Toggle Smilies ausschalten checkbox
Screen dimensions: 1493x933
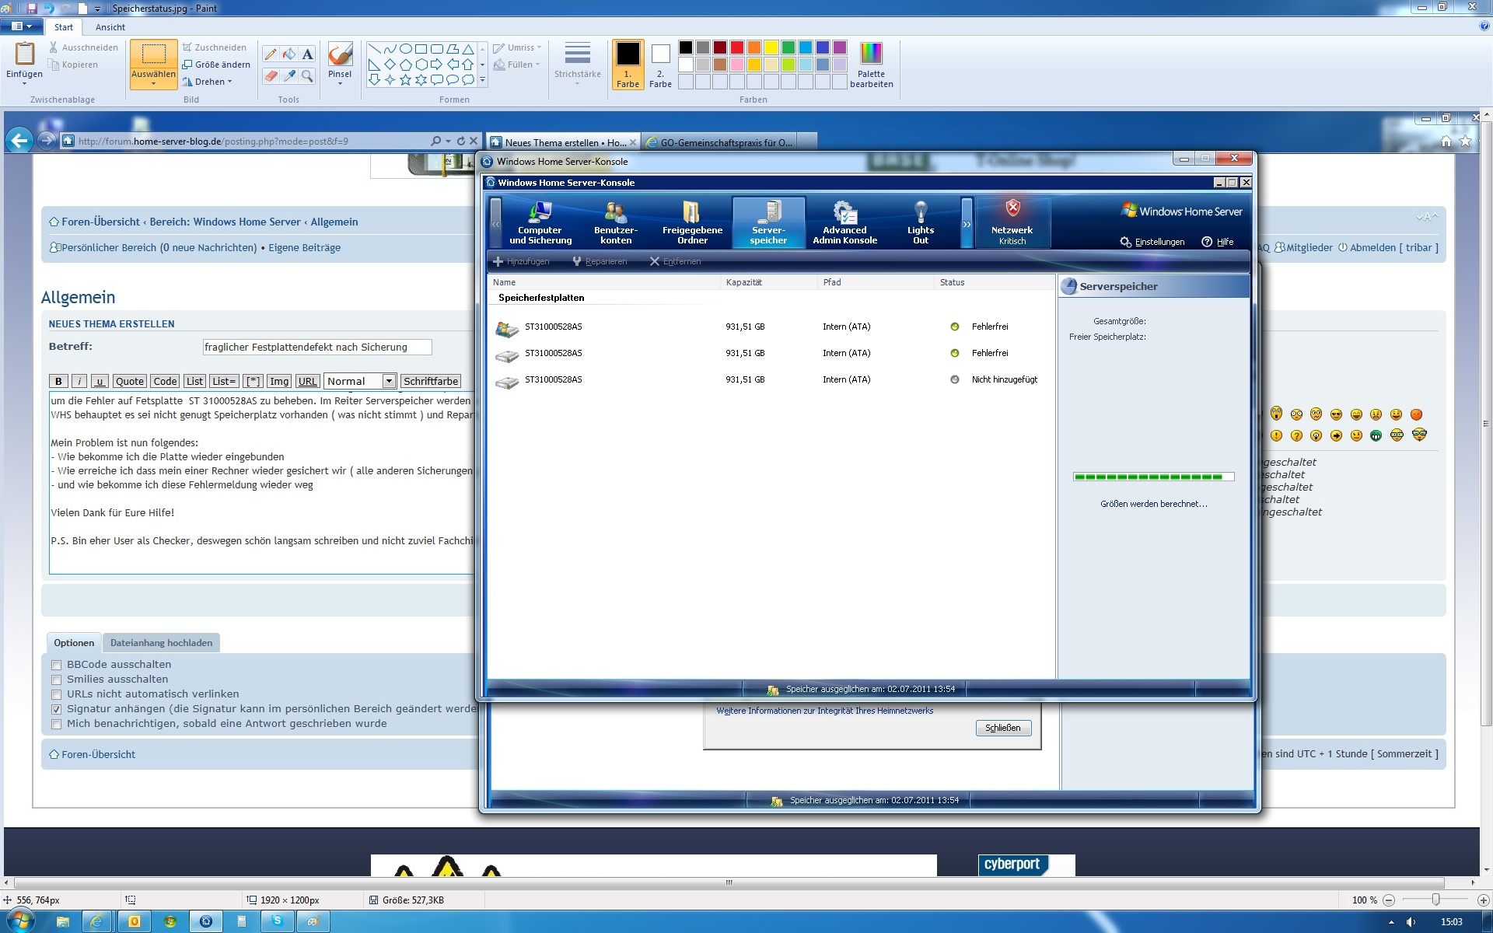coord(56,680)
